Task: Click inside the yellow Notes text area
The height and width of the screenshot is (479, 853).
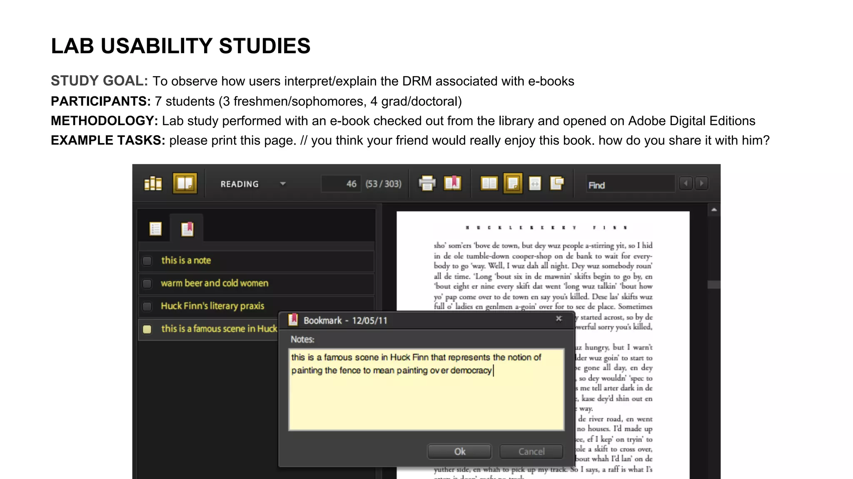Action: click(x=426, y=389)
